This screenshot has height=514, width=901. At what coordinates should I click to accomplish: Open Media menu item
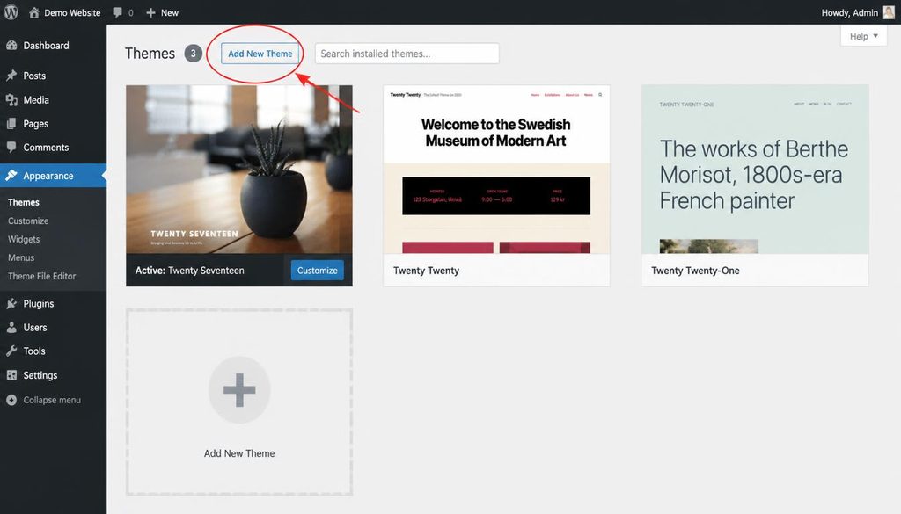pos(53,100)
